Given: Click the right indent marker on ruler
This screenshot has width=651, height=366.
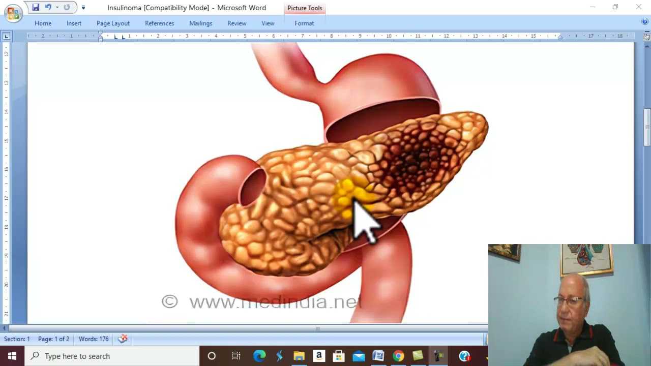Looking at the screenshot, I should tap(560, 38).
